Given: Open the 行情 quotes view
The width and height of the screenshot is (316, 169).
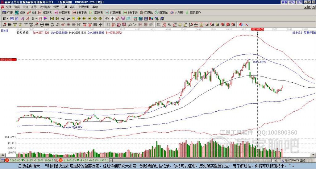Looking at the screenshot, I should point(7,12).
